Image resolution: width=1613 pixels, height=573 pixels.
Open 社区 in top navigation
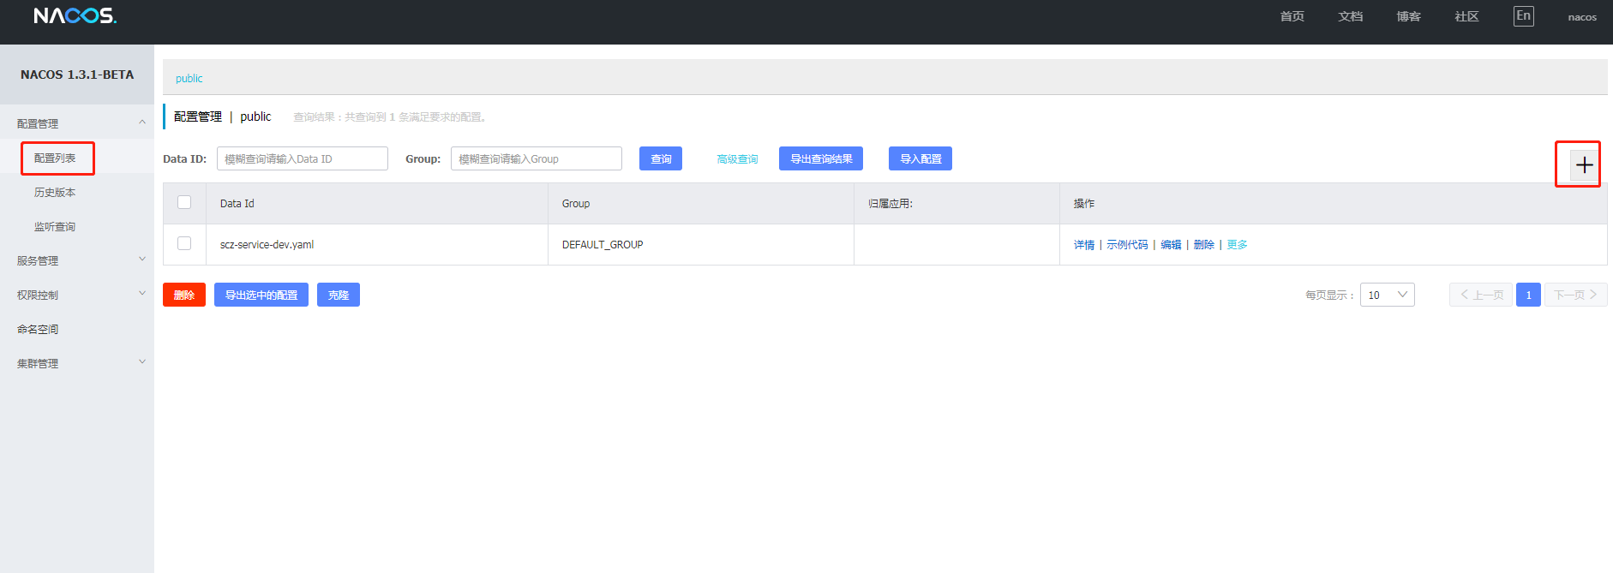pos(1466,16)
